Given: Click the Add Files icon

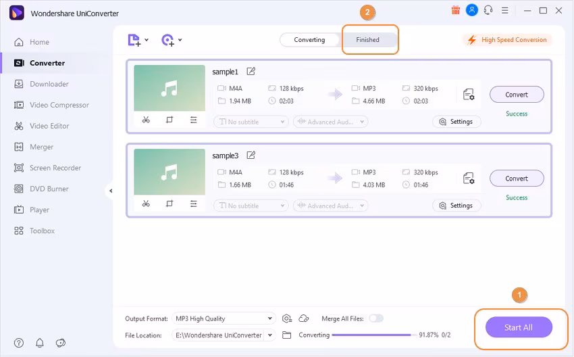Looking at the screenshot, I should tap(134, 40).
